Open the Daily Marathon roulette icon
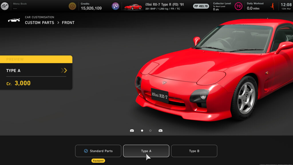 72,6
